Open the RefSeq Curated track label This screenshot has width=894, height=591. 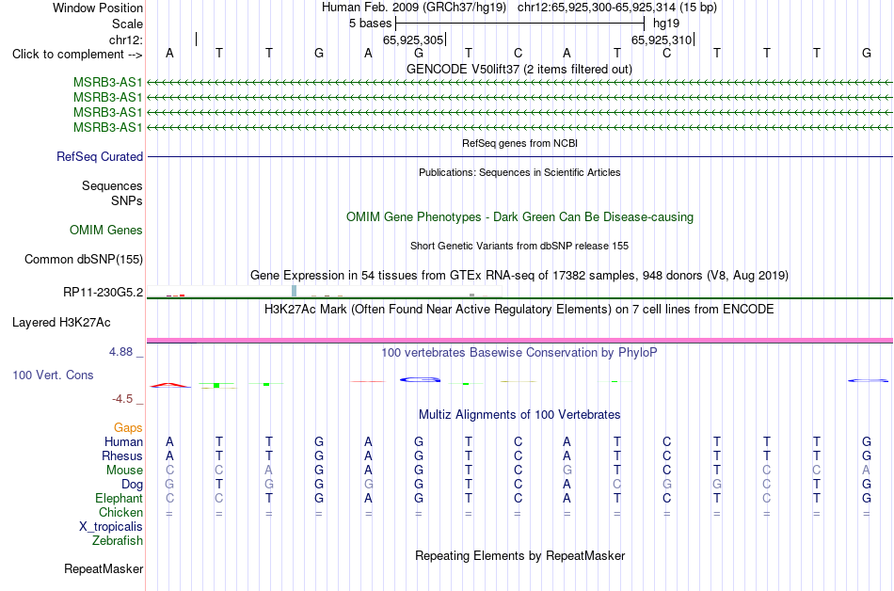pos(99,157)
